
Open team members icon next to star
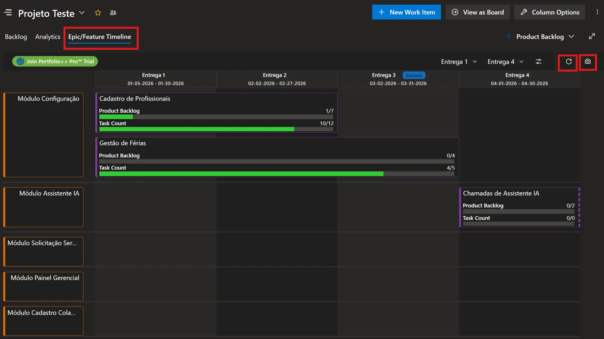[x=113, y=13]
